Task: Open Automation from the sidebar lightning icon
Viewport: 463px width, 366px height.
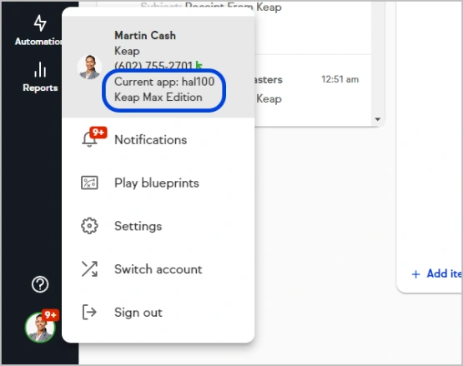Action: pyautogui.click(x=40, y=23)
